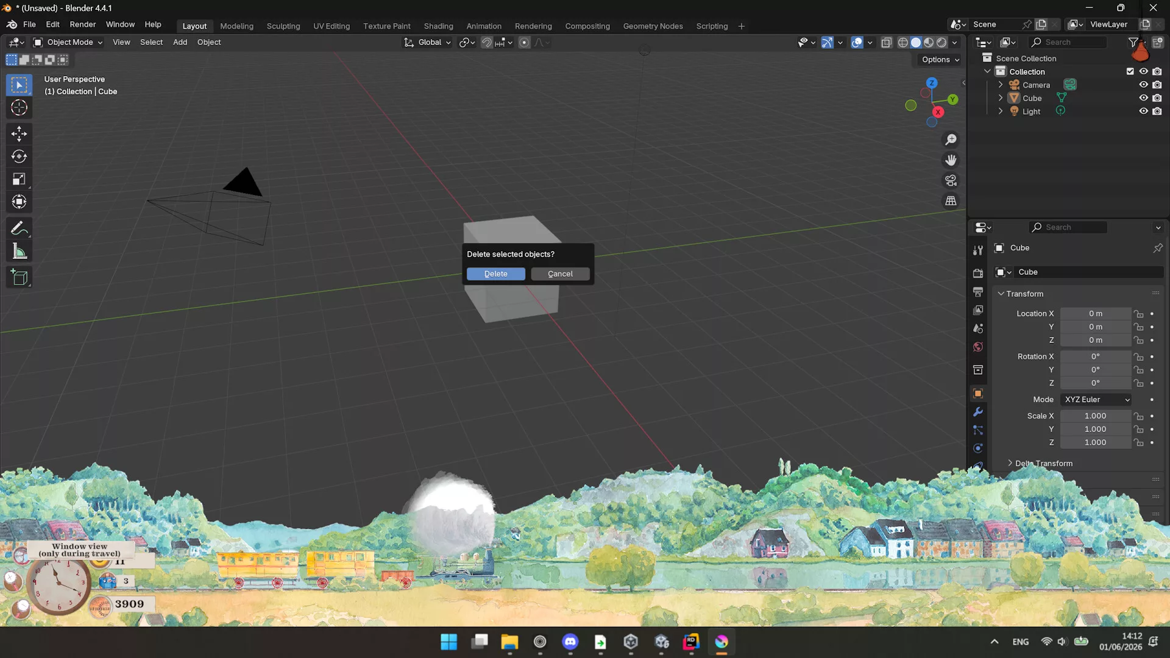Switch to the Modeling workspace tab
This screenshot has height=658, width=1170.
pyautogui.click(x=236, y=26)
